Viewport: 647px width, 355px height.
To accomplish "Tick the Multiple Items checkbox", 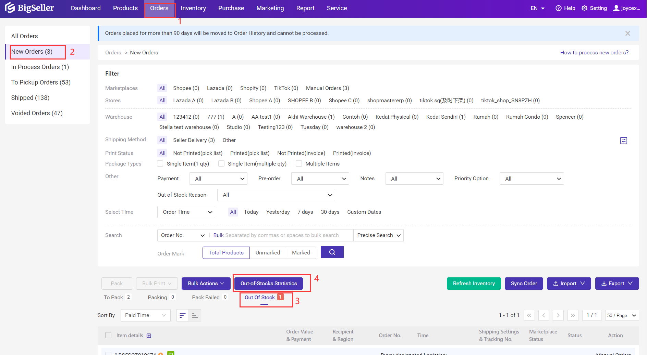I will click(x=299, y=163).
